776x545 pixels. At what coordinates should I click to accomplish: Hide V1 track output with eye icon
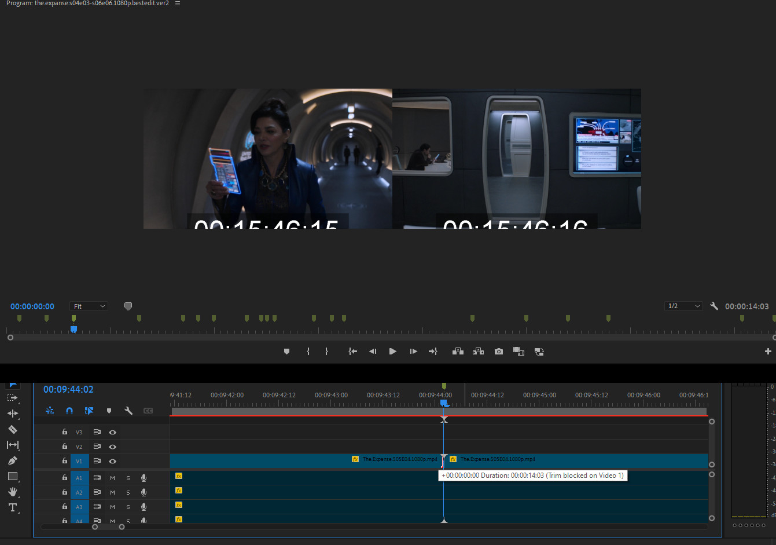pos(113,462)
